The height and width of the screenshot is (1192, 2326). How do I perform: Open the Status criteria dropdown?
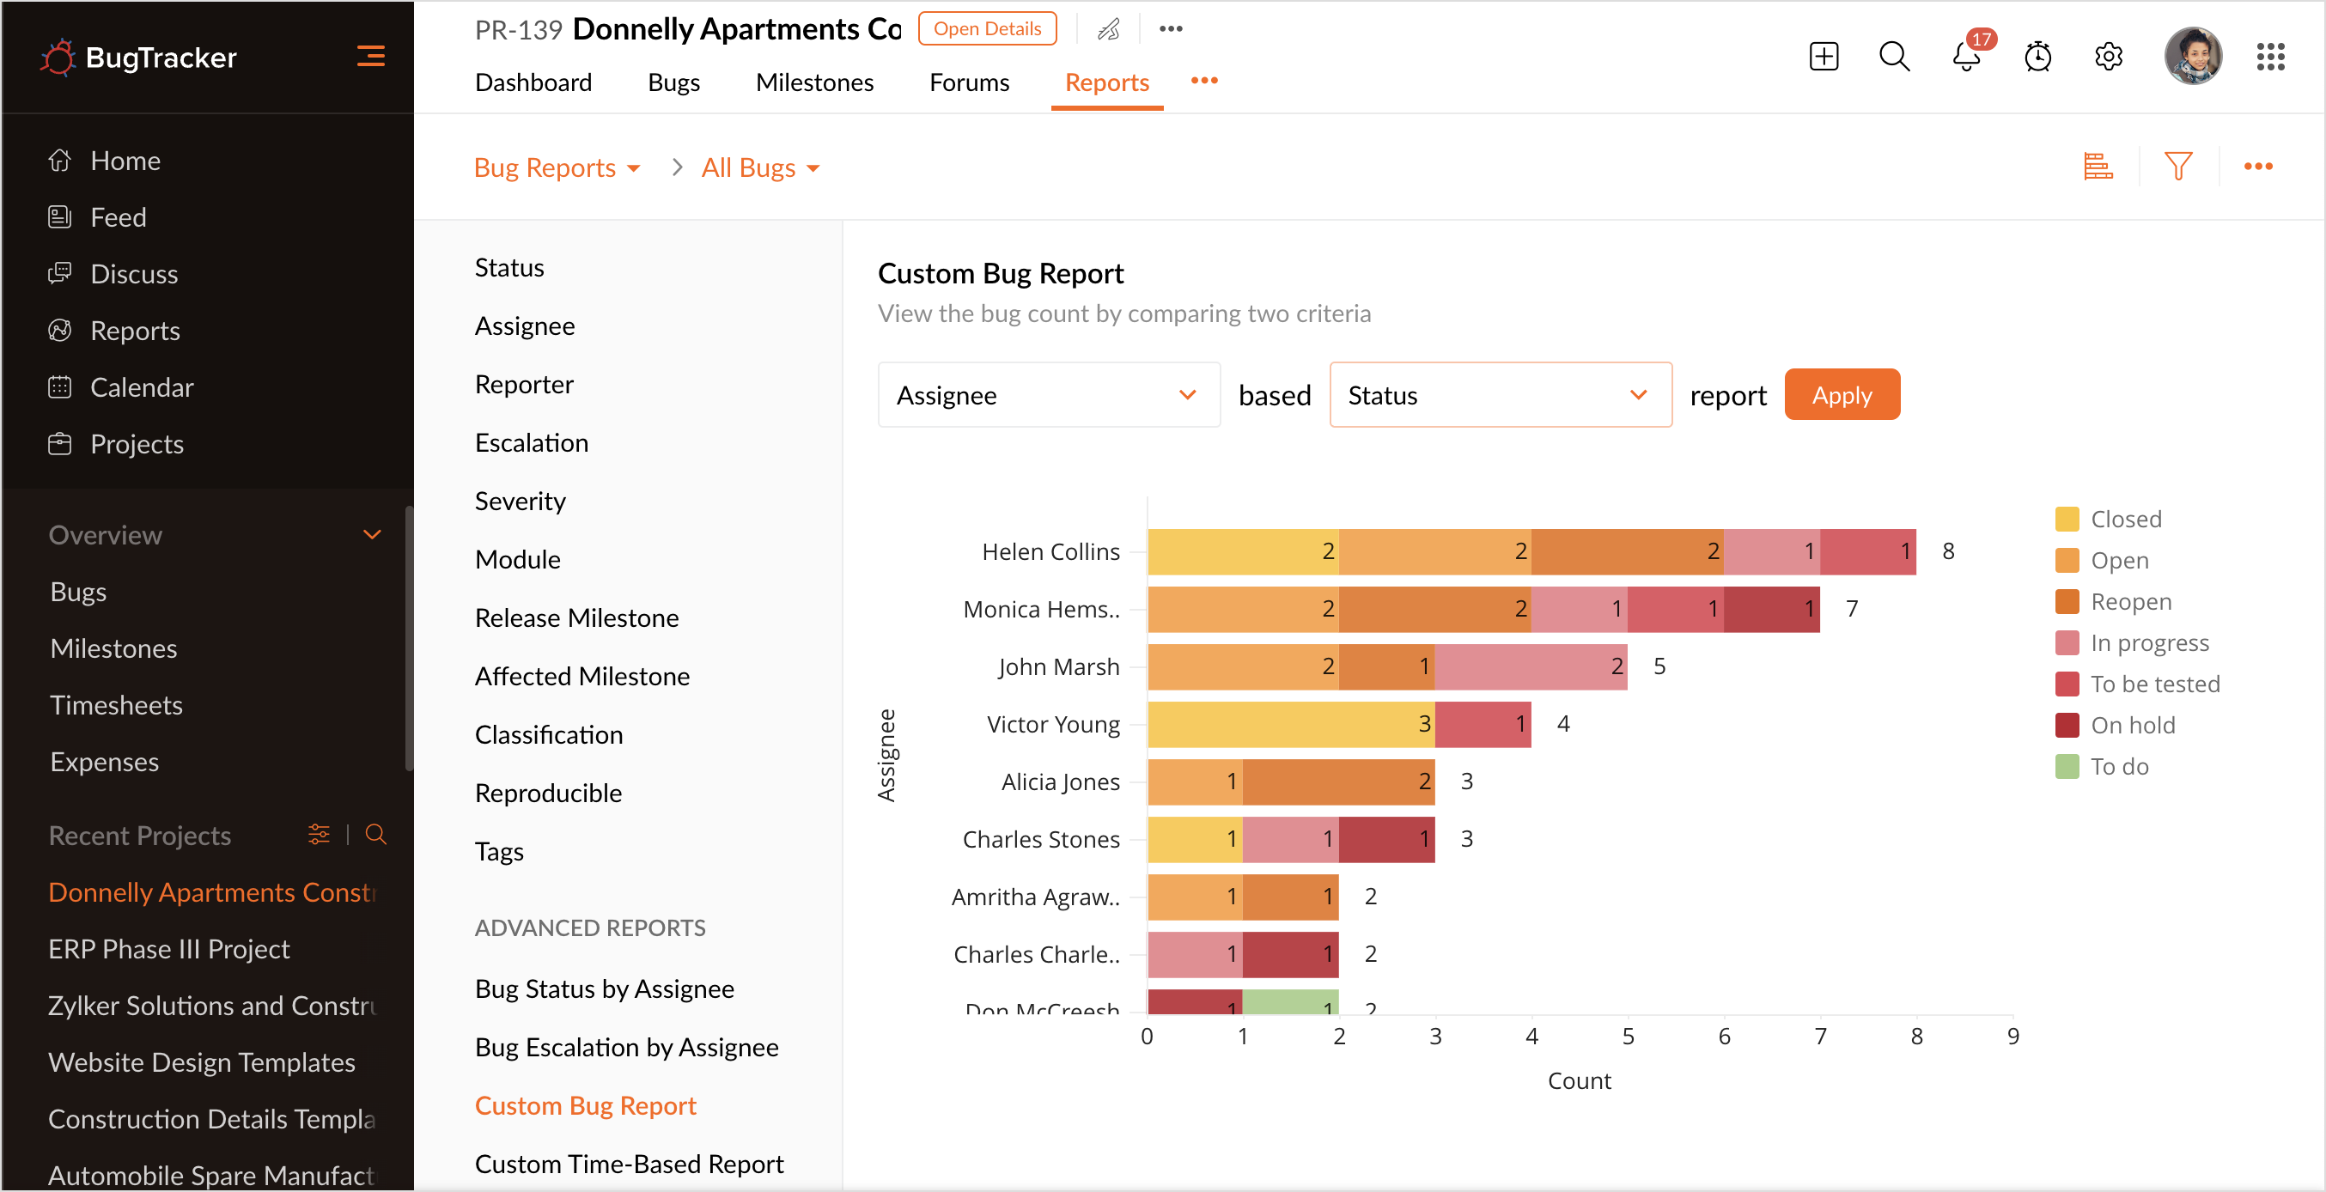click(x=1500, y=395)
